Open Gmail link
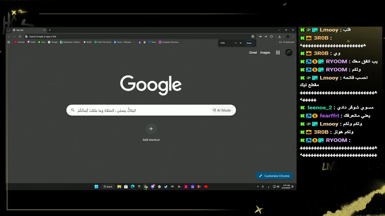This screenshot has height=216, width=385. [253, 52]
